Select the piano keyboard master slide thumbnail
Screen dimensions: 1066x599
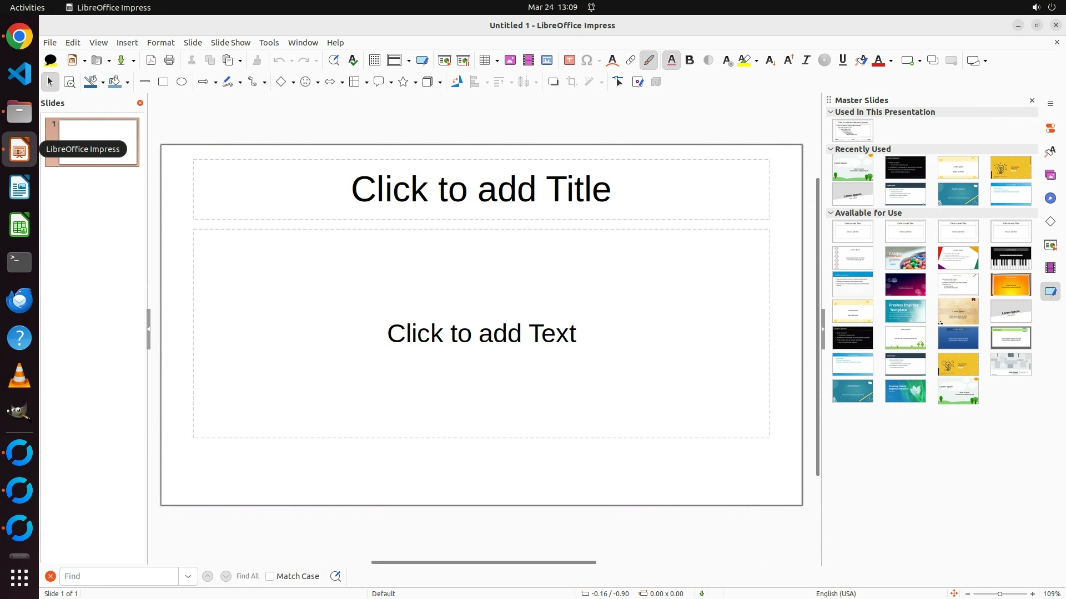1010,258
